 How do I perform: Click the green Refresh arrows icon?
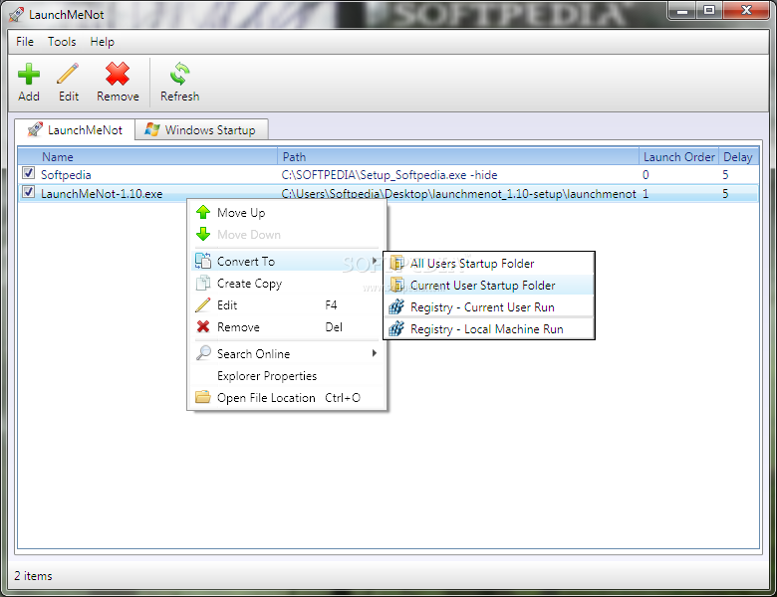pyautogui.click(x=179, y=74)
